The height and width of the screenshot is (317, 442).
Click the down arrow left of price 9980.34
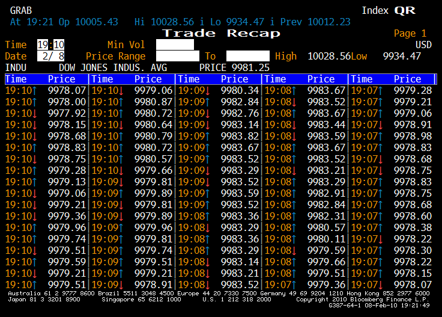click(x=207, y=90)
